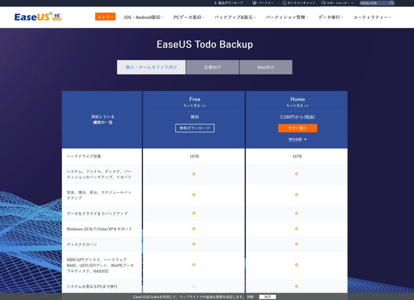
Task: Expand the PCデータ復旧 menu
Action: click(189, 17)
